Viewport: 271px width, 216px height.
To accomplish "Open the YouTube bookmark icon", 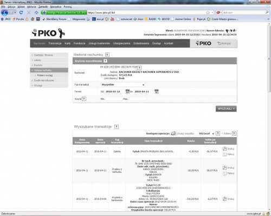I will (112, 19).
